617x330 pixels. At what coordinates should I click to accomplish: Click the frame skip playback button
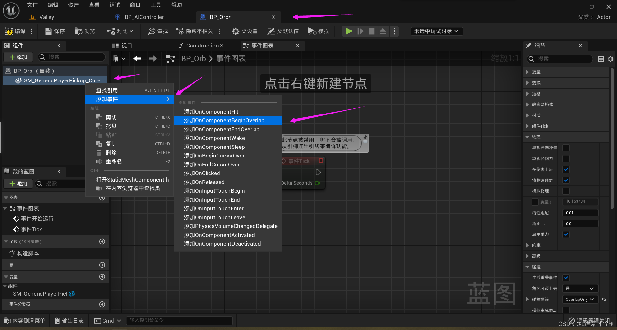[x=360, y=31]
